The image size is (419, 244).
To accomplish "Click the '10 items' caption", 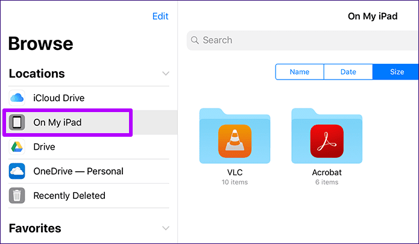I will point(235,182).
